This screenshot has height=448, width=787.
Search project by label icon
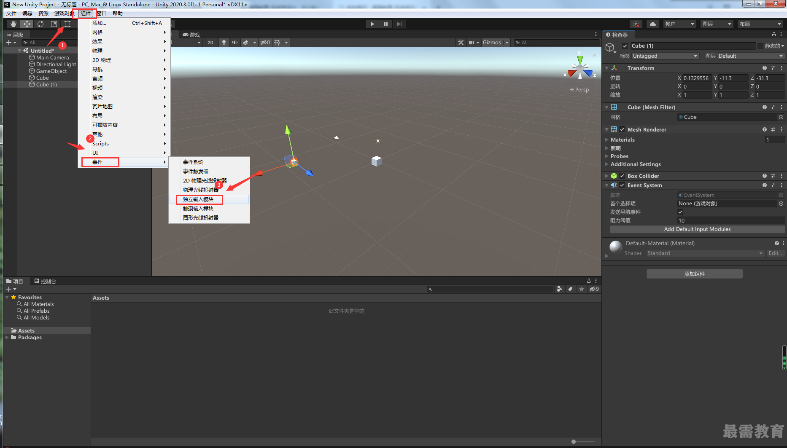click(571, 289)
